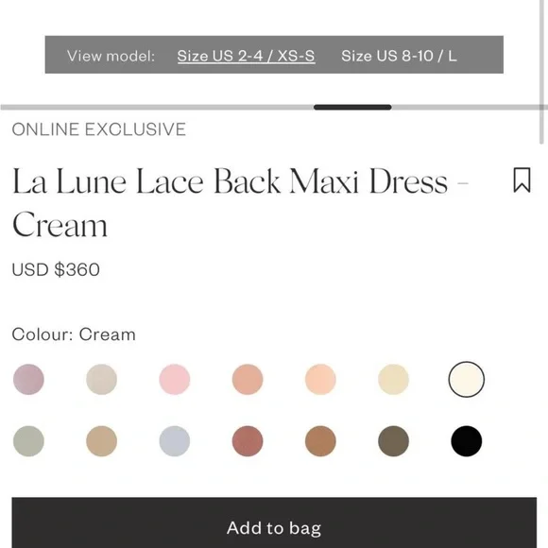Image resolution: width=548 pixels, height=548 pixels.
Task: Select the light pink colour swatch
Action: [175, 379]
